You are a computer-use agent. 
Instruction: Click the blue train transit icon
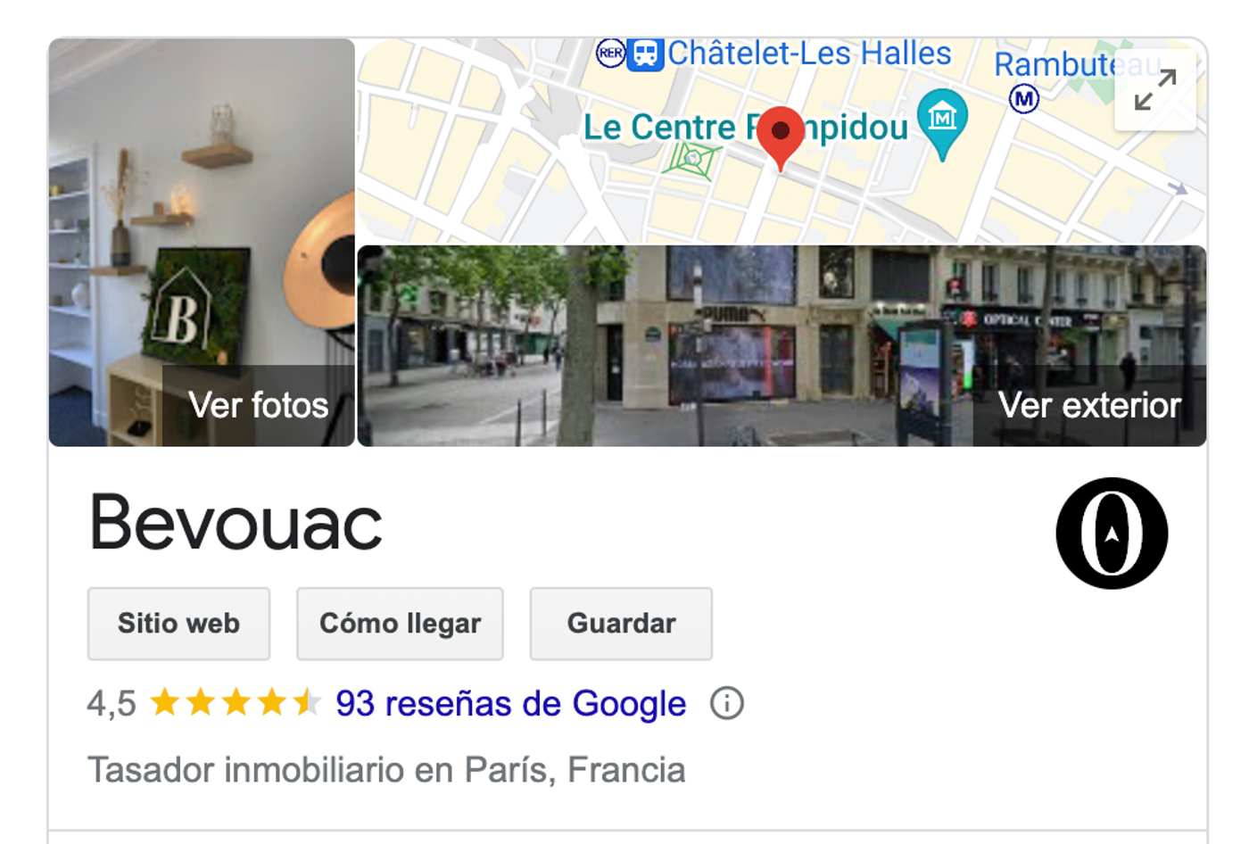[646, 54]
